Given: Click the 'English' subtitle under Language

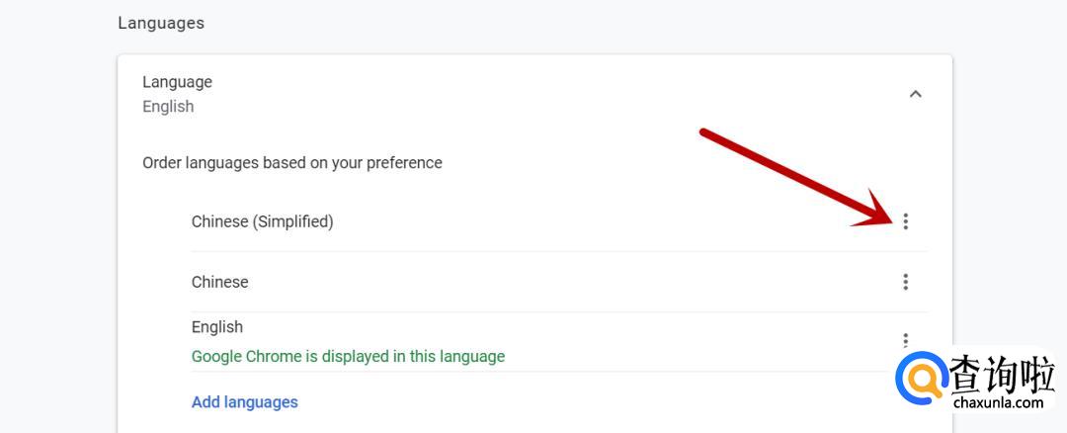Looking at the screenshot, I should pyautogui.click(x=168, y=107).
